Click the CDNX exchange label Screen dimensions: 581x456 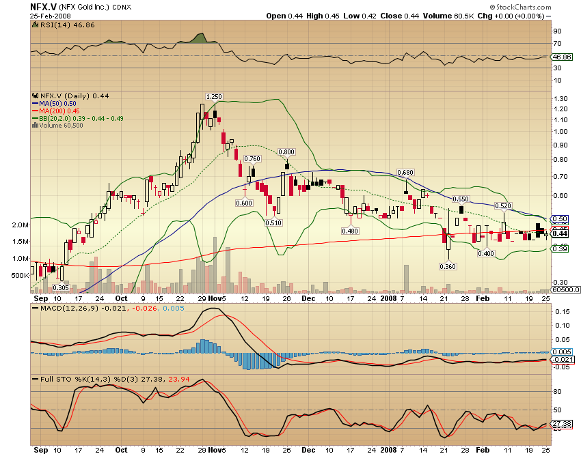coord(121,6)
